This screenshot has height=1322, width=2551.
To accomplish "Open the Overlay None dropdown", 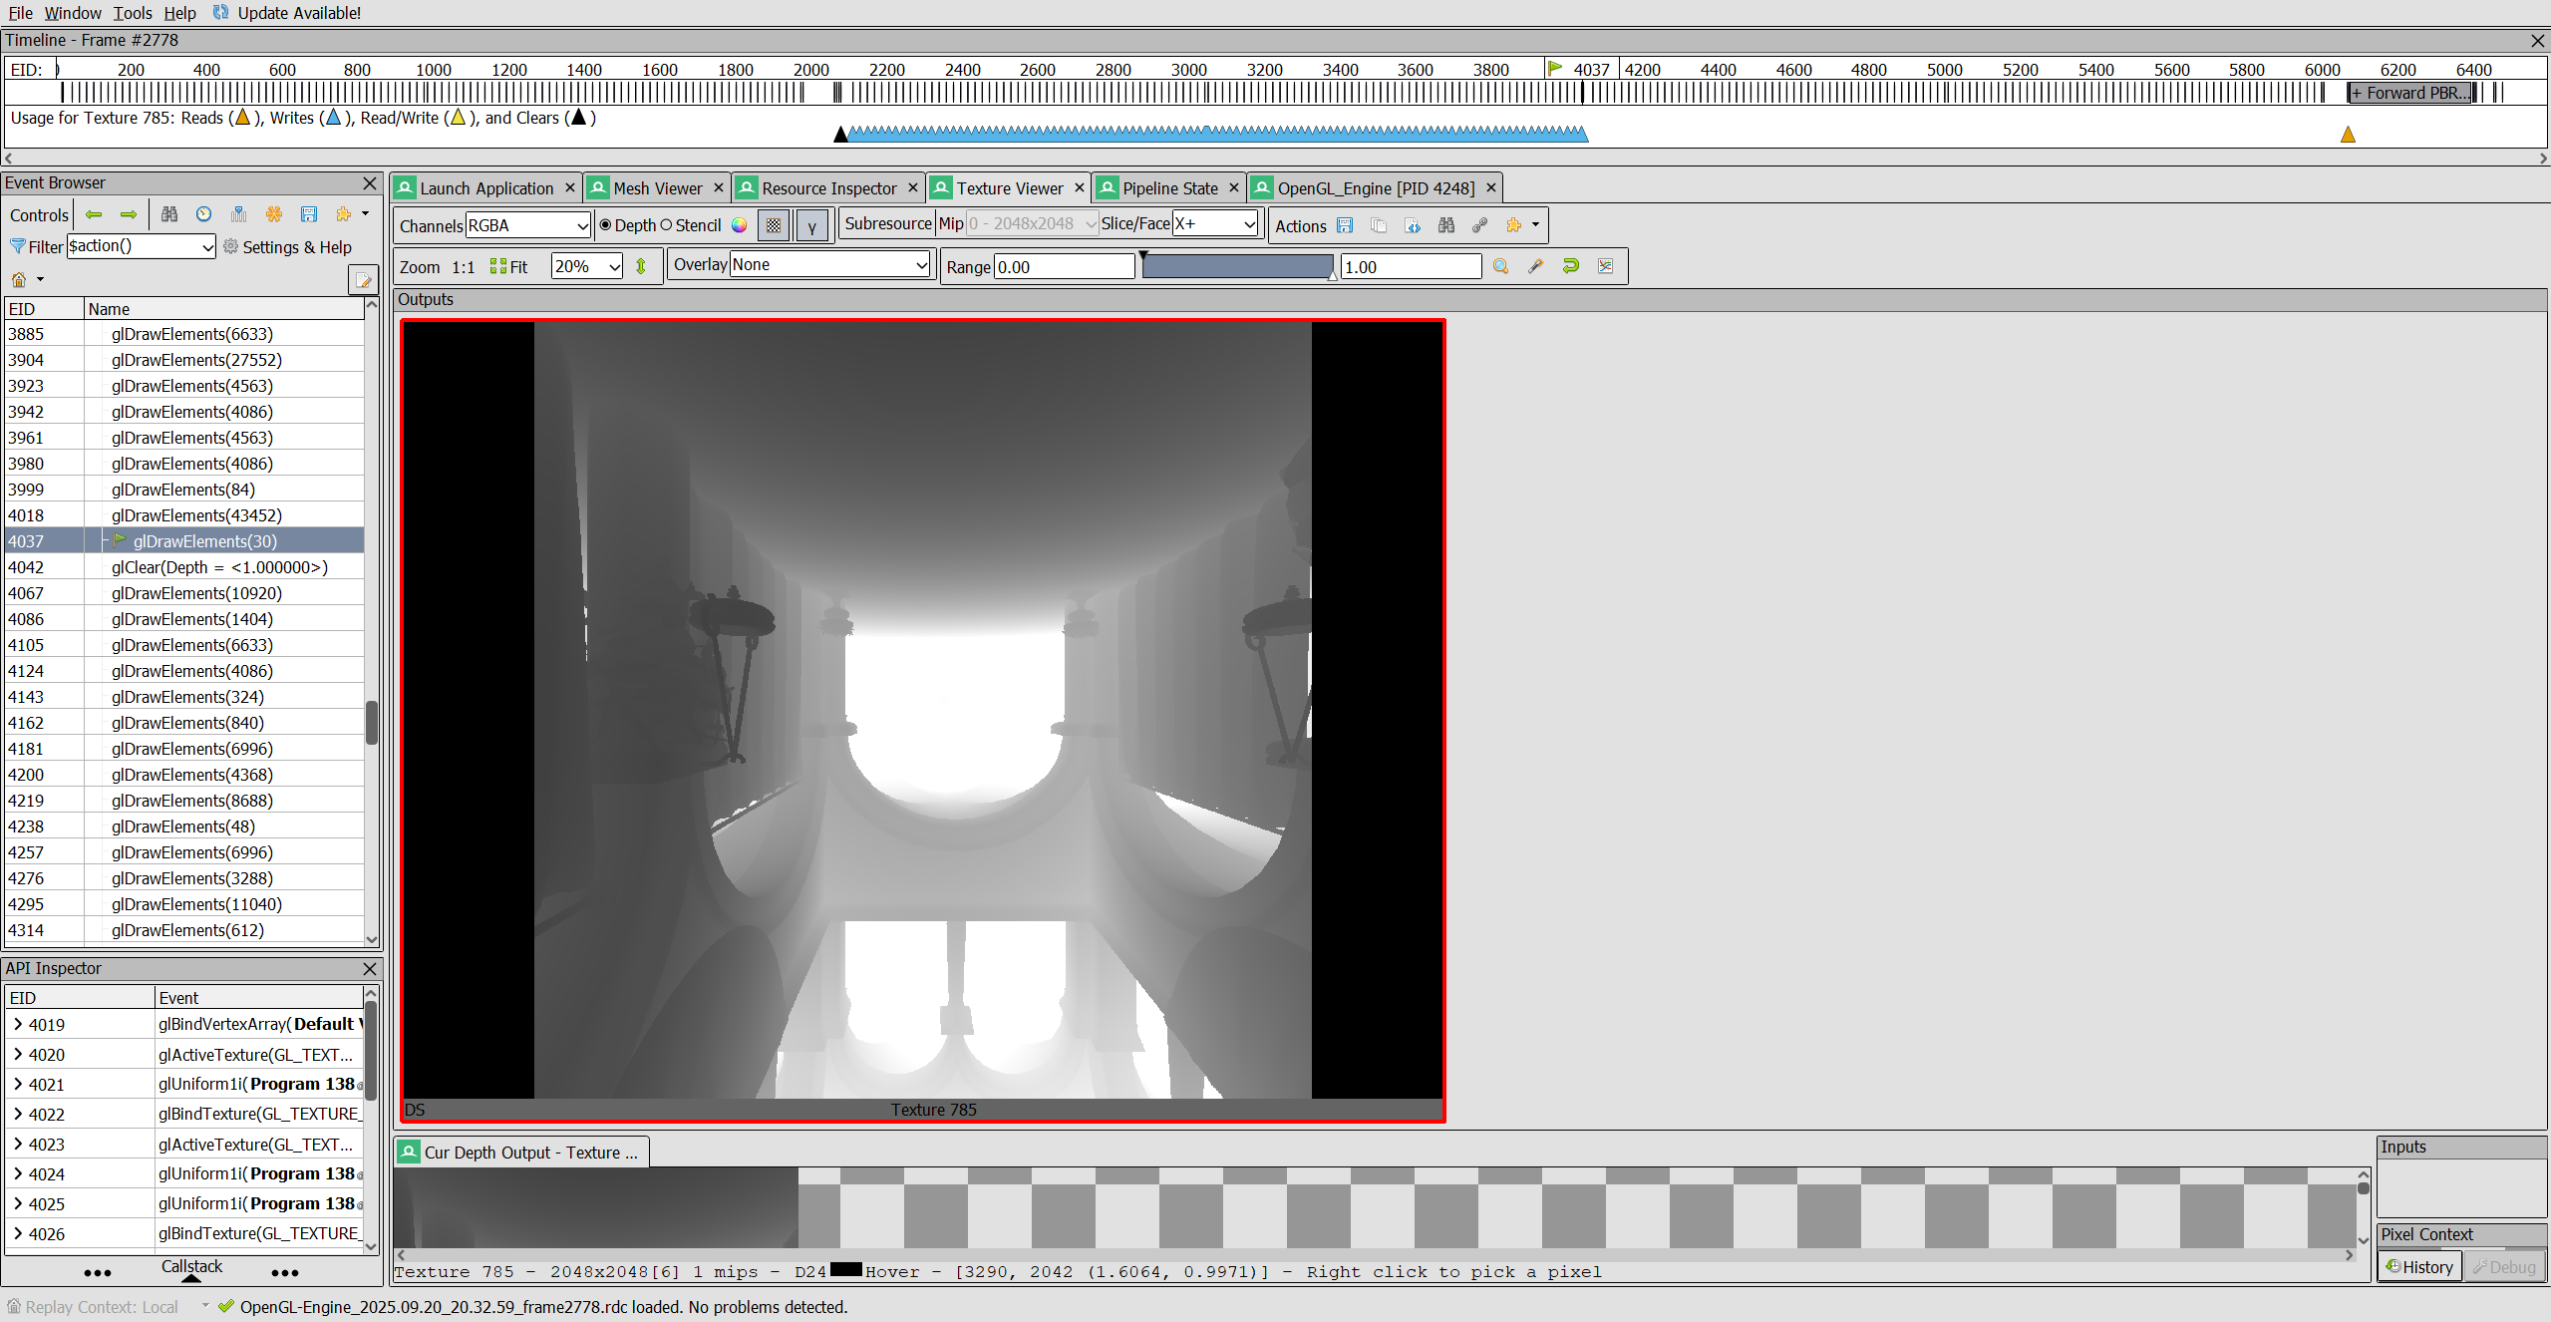I will point(829,265).
